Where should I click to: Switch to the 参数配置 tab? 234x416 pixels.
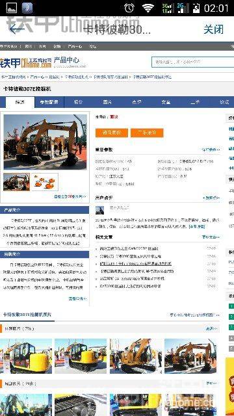pyautogui.click(x=49, y=102)
